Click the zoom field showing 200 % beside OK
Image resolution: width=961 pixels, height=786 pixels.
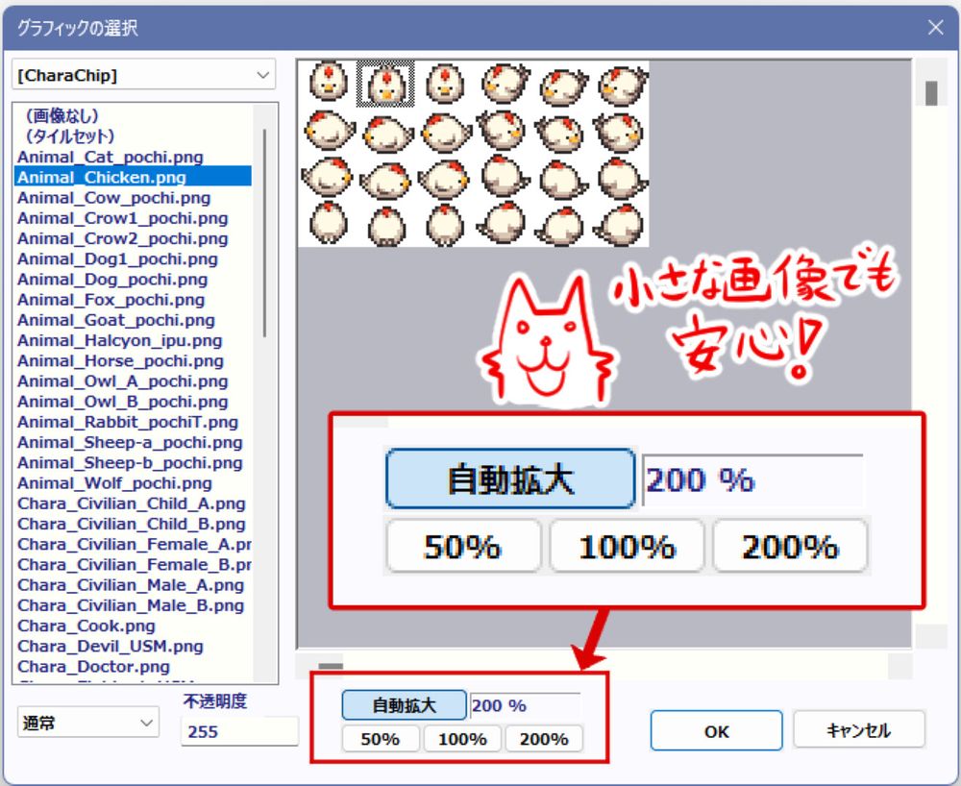526,705
